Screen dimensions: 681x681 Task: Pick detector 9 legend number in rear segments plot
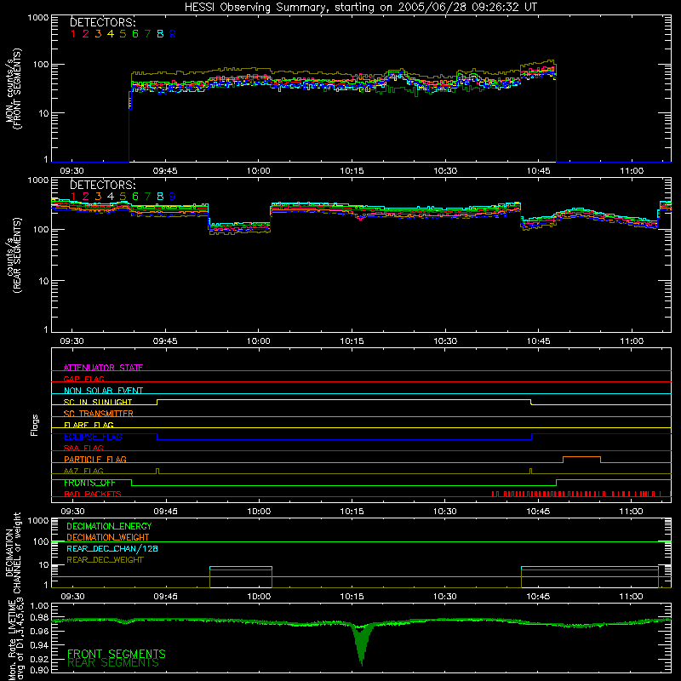click(x=173, y=197)
